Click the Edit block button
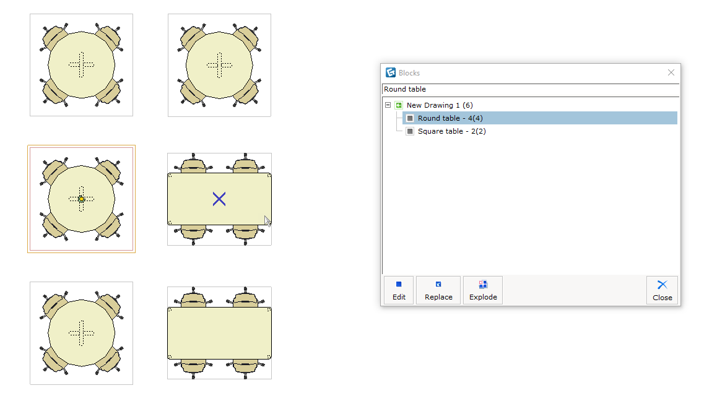 coord(399,290)
